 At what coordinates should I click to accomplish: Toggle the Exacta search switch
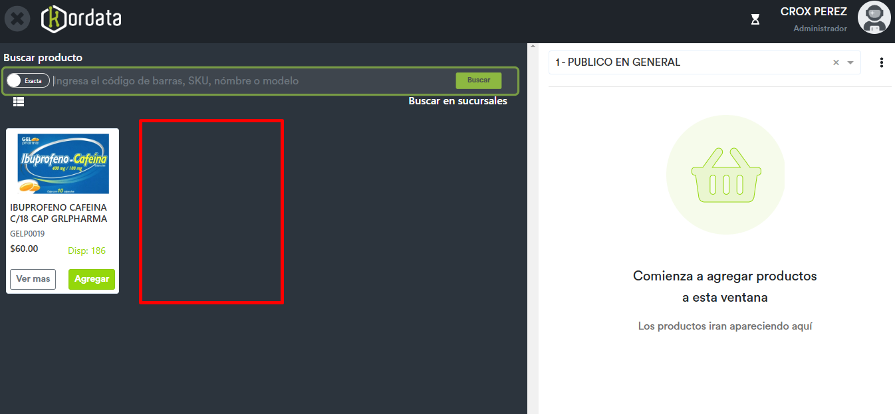28,80
